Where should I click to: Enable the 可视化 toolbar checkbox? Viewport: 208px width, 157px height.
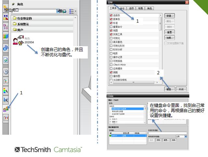[111, 38]
